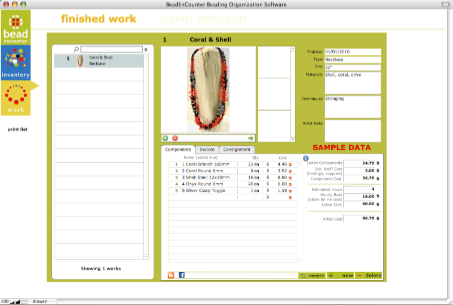Delete the Coral Round 8mm component line
453x305 pixels.
[290, 171]
